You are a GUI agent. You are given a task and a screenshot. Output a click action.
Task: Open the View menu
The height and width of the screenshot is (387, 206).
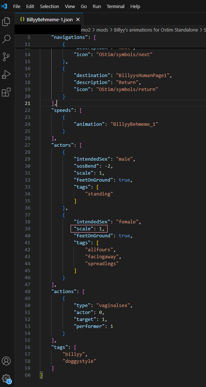coord(70,6)
